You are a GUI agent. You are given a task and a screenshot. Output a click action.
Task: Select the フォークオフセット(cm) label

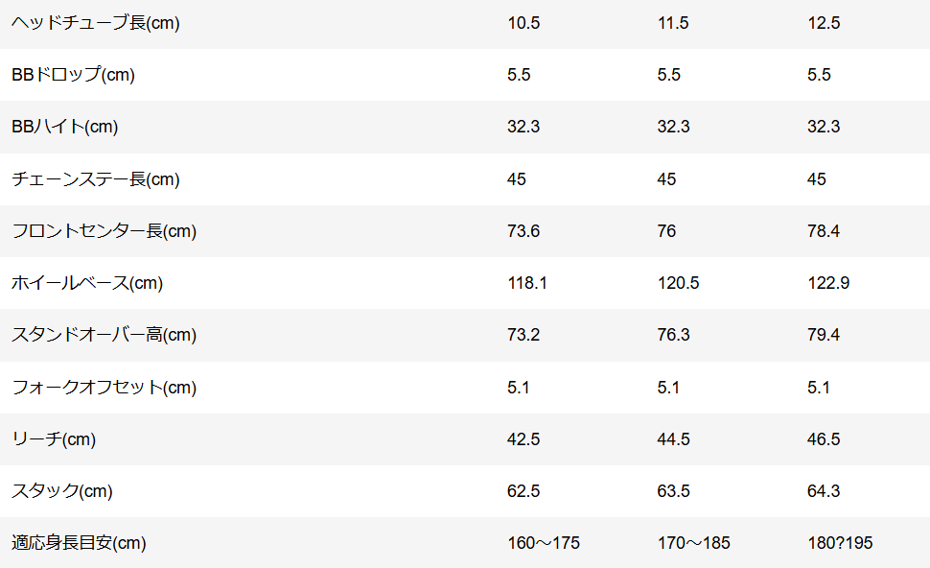point(104,388)
